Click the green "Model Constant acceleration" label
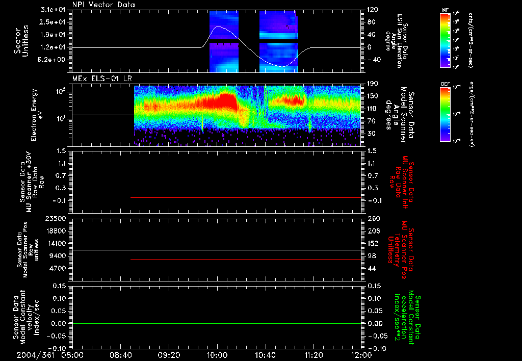 407,318
